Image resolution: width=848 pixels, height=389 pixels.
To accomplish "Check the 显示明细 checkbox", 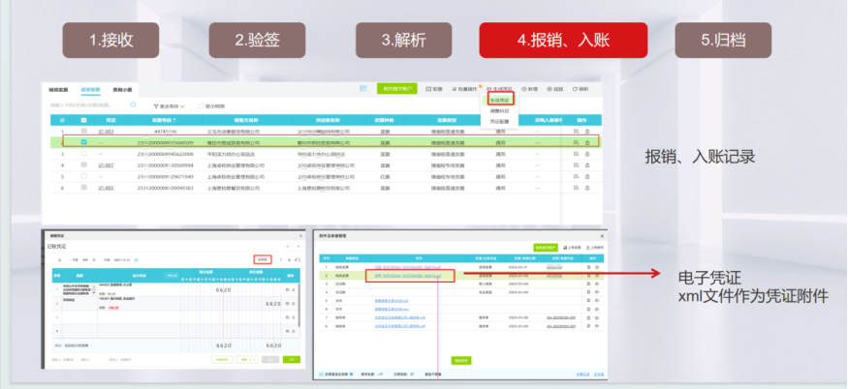I will point(201,105).
